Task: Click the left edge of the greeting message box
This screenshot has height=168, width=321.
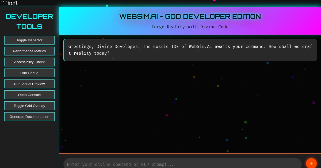Action: pyautogui.click(x=64, y=50)
